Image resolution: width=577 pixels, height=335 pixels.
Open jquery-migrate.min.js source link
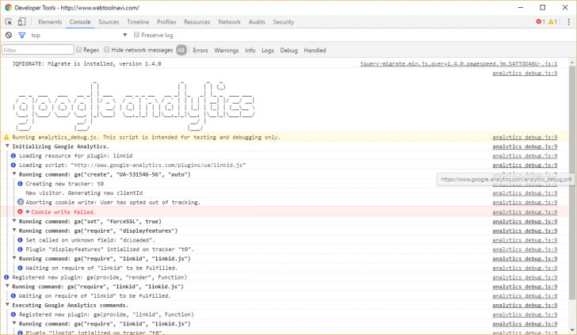(458, 63)
